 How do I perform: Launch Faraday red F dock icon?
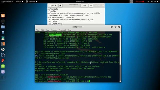point(3,60)
